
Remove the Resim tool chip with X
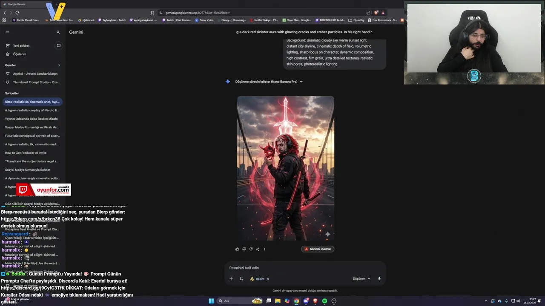[x=268, y=279]
